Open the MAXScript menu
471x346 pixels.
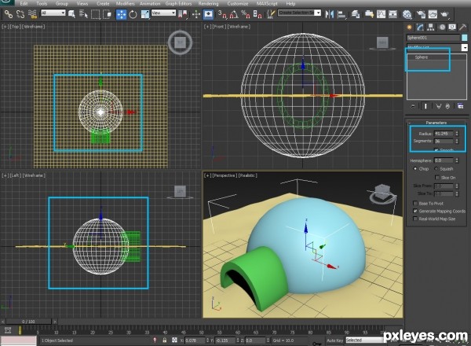click(267, 4)
